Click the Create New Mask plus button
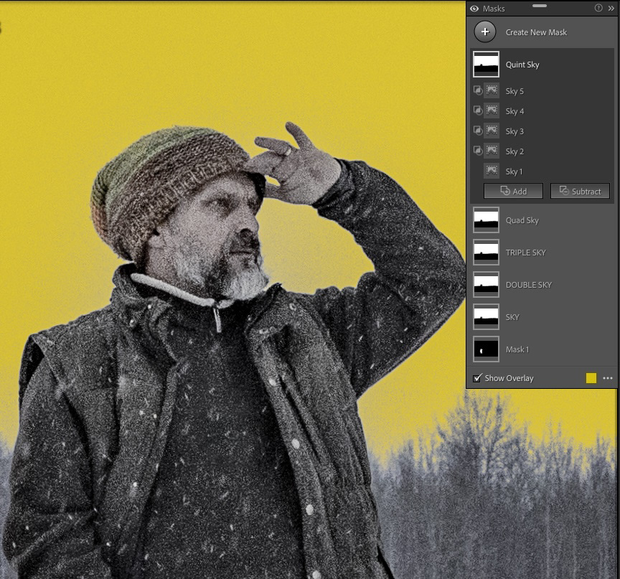The height and width of the screenshot is (579, 620). (x=485, y=32)
